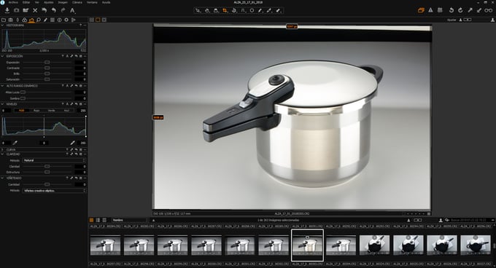The image size is (496, 268).
Task: Switch browser to orange filmstrip grid view
Action: click(x=91, y=220)
